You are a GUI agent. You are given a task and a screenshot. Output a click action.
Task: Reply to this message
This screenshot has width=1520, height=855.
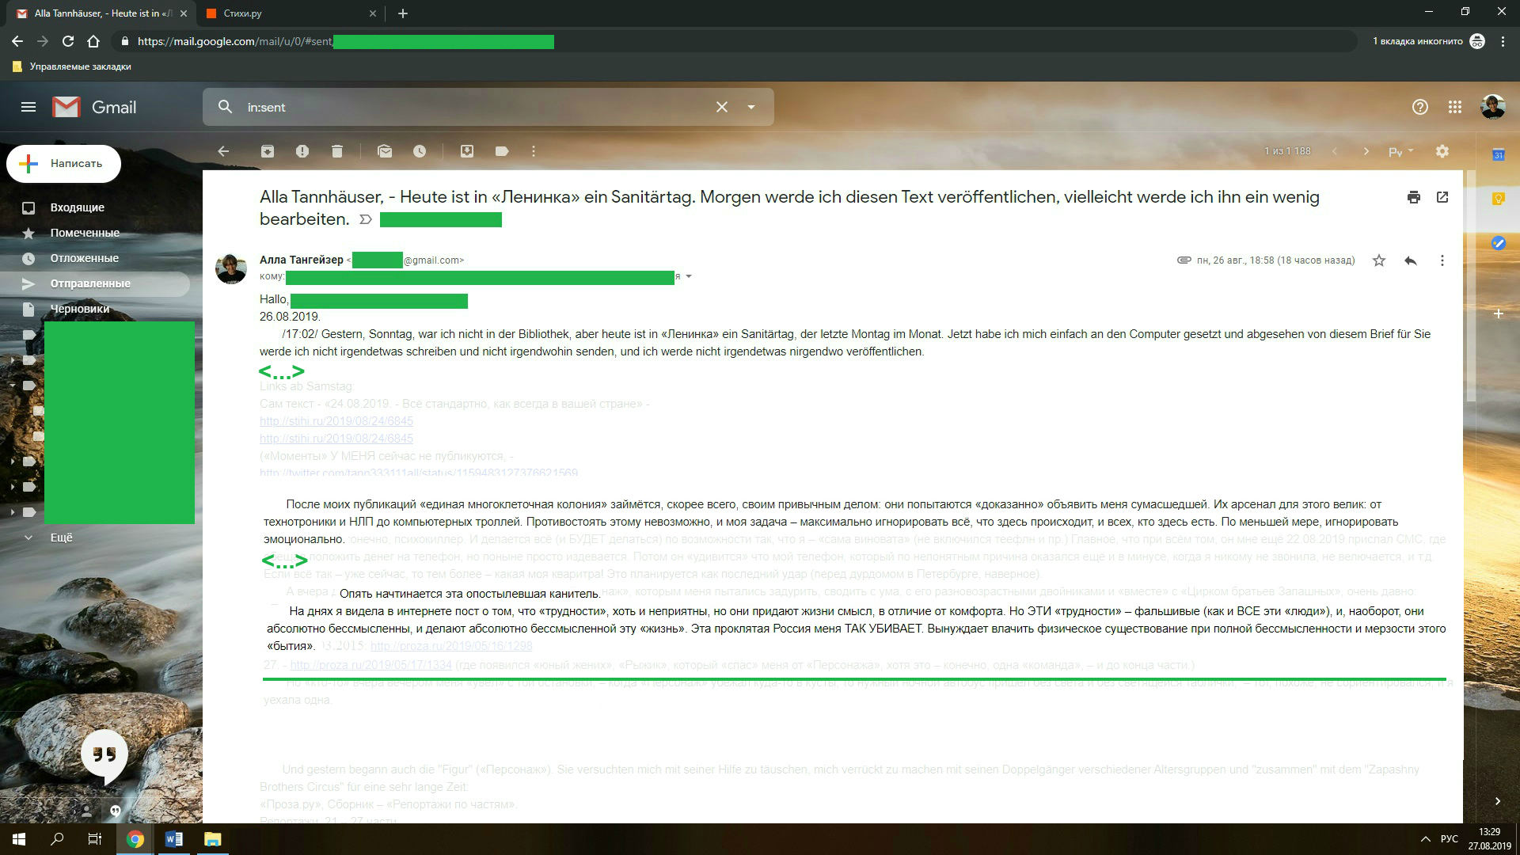point(1411,260)
